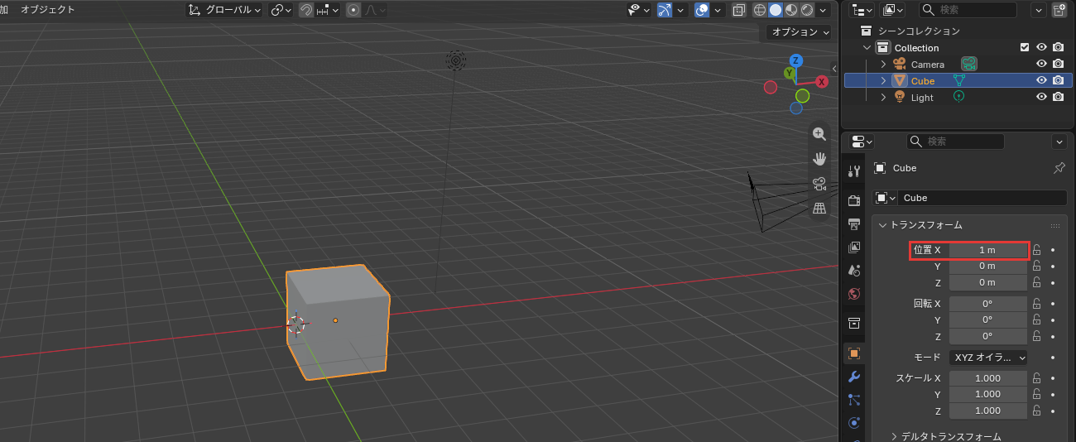Viewport: 1076px width, 442px height.
Task: Open the オプション dropdown button
Action: 798,32
